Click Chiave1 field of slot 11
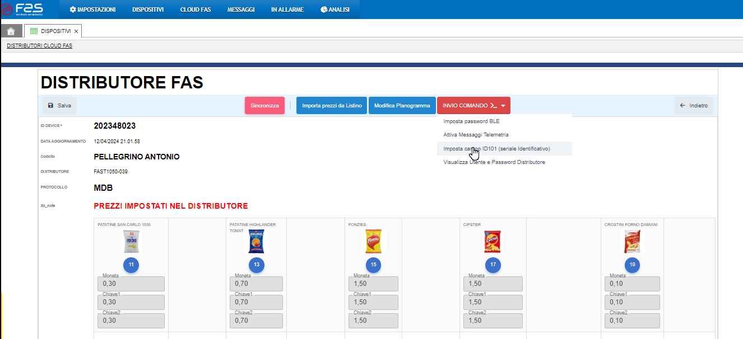Screen dimensions: 743x339 coord(131,302)
